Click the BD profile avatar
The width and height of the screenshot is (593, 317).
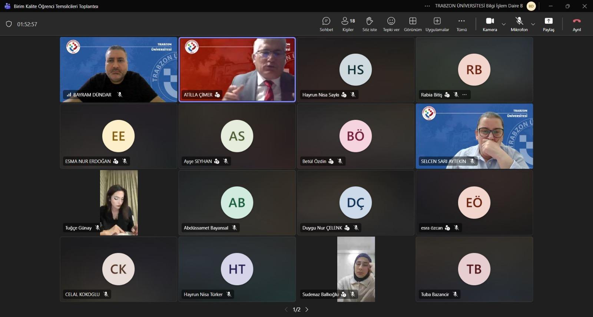pyautogui.click(x=531, y=6)
